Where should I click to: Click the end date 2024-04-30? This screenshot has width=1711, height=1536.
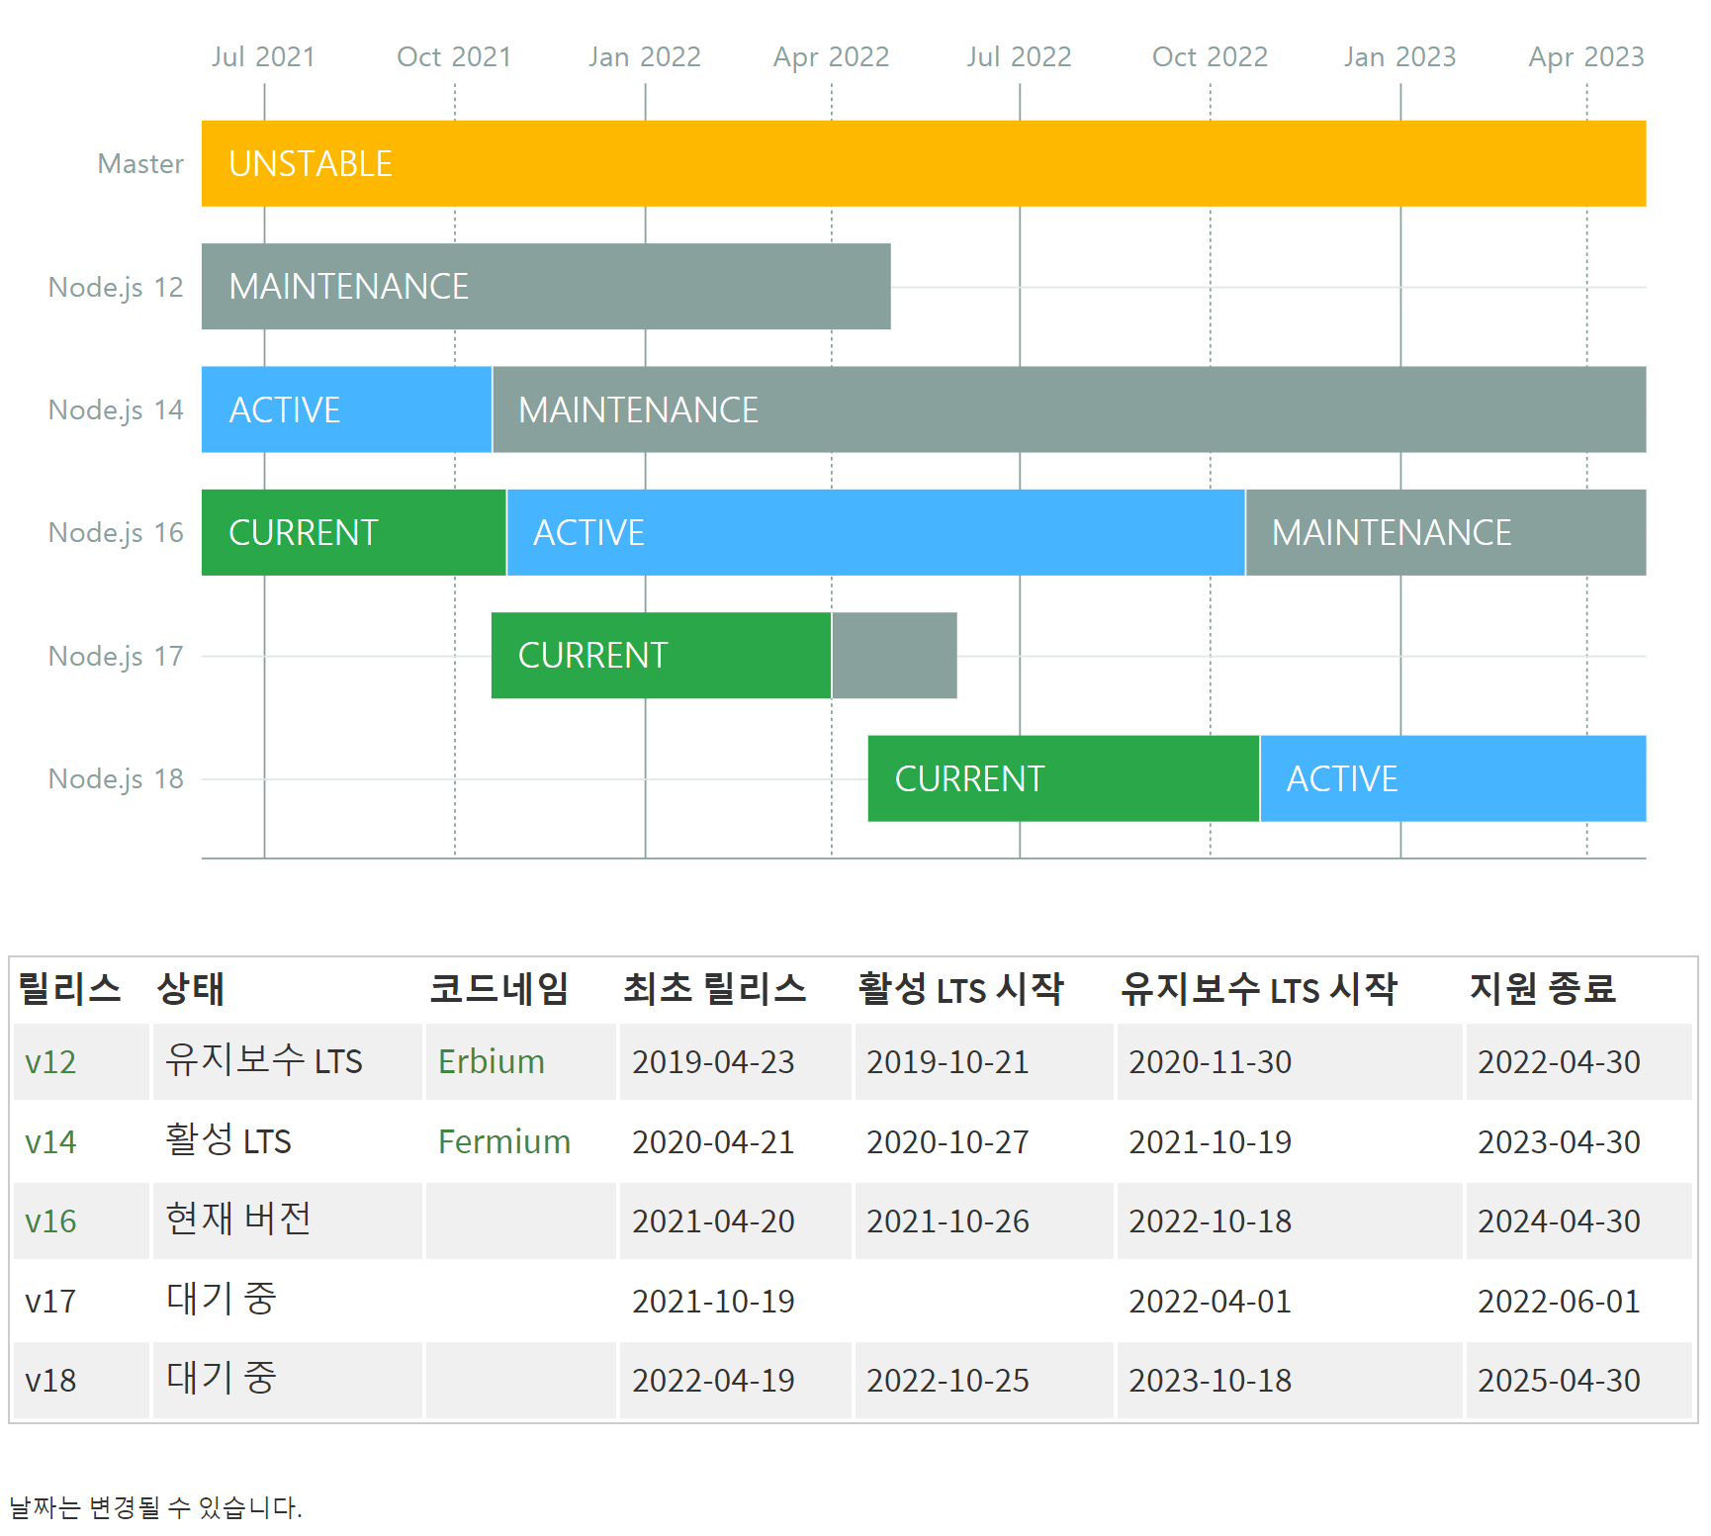pos(1559,1221)
